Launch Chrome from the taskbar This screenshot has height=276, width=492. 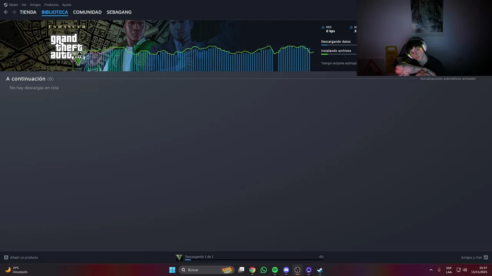pyautogui.click(x=252, y=270)
